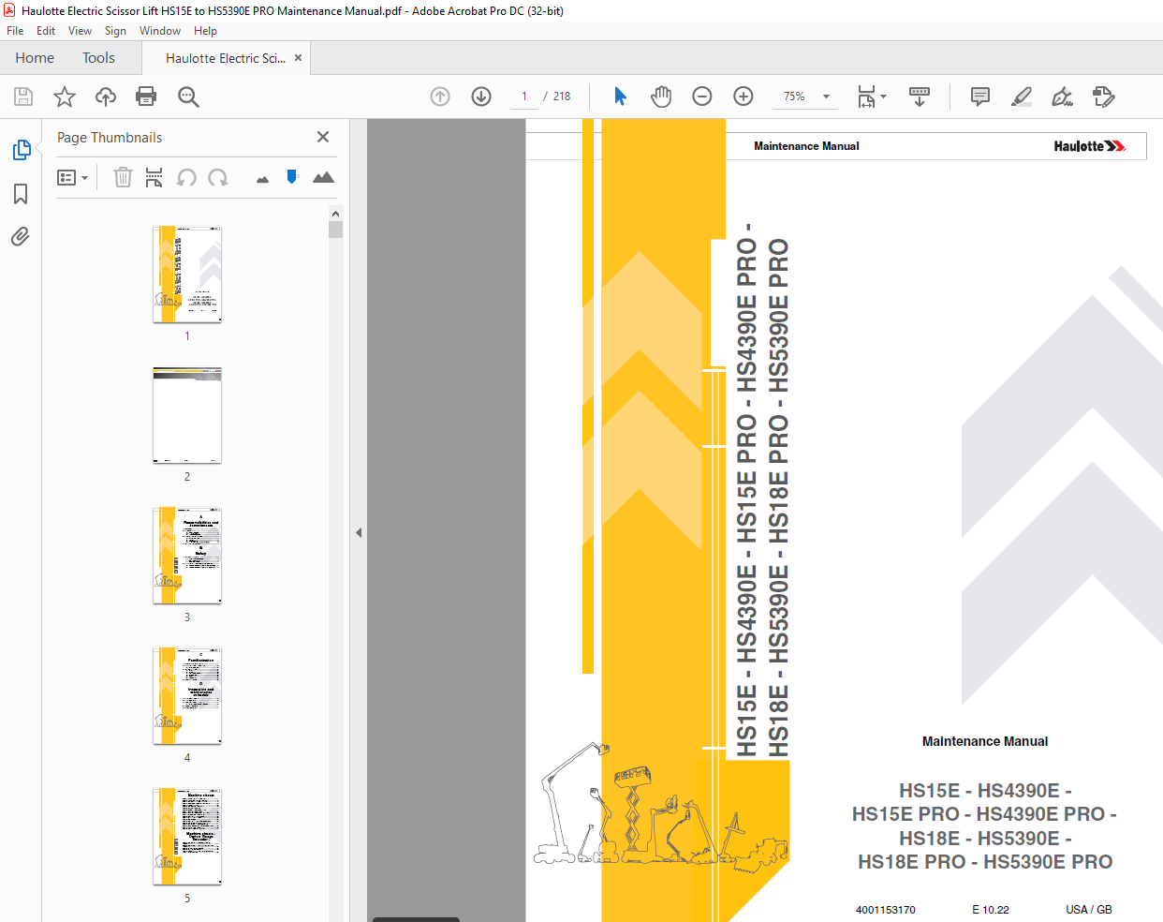Click the thumbnails panel scrollbar thumb
The image size is (1163, 922).
point(336,230)
